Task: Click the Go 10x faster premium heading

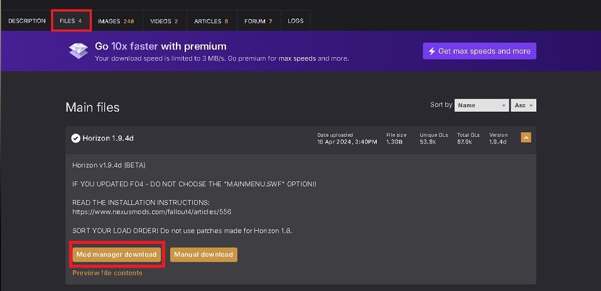Action: 160,46
